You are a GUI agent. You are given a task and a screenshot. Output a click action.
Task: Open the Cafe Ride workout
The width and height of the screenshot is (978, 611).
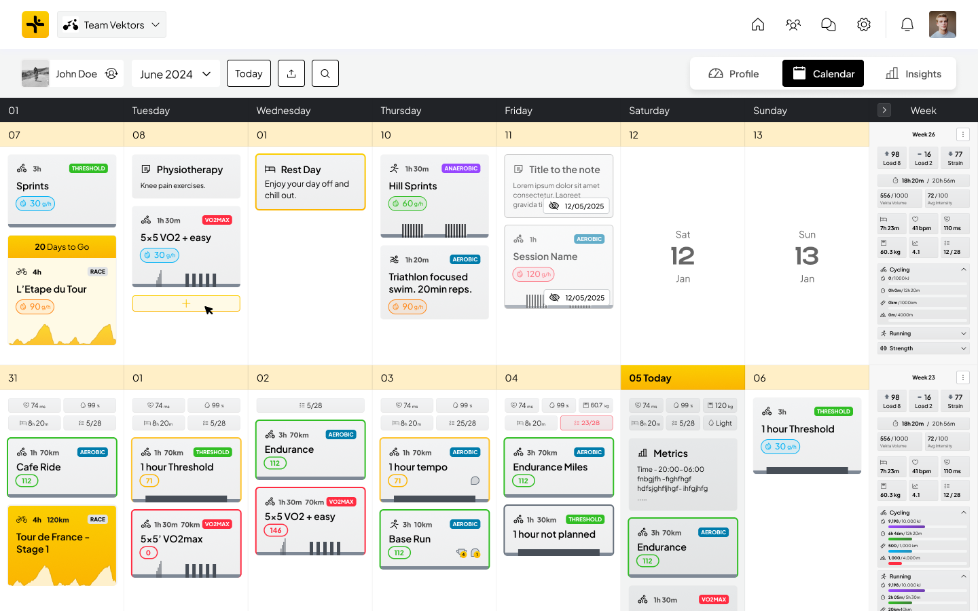62,467
